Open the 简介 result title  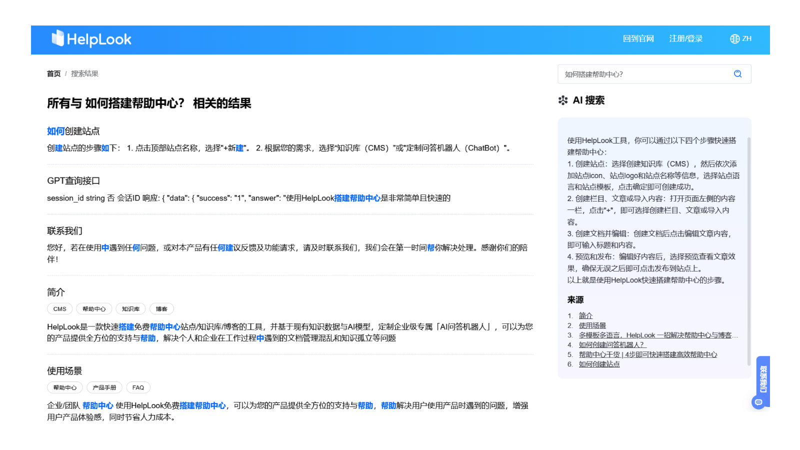click(56, 292)
